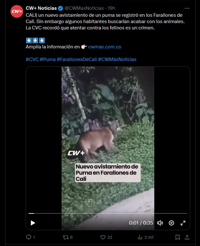Viewport: 200px width, 246px height.
Task: Open the cwmas.com.co link
Action: (x=105, y=47)
